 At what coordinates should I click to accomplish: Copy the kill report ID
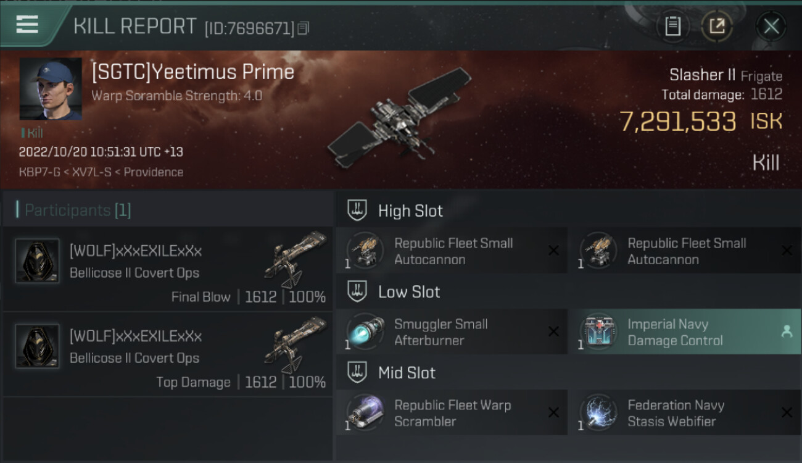[303, 28]
